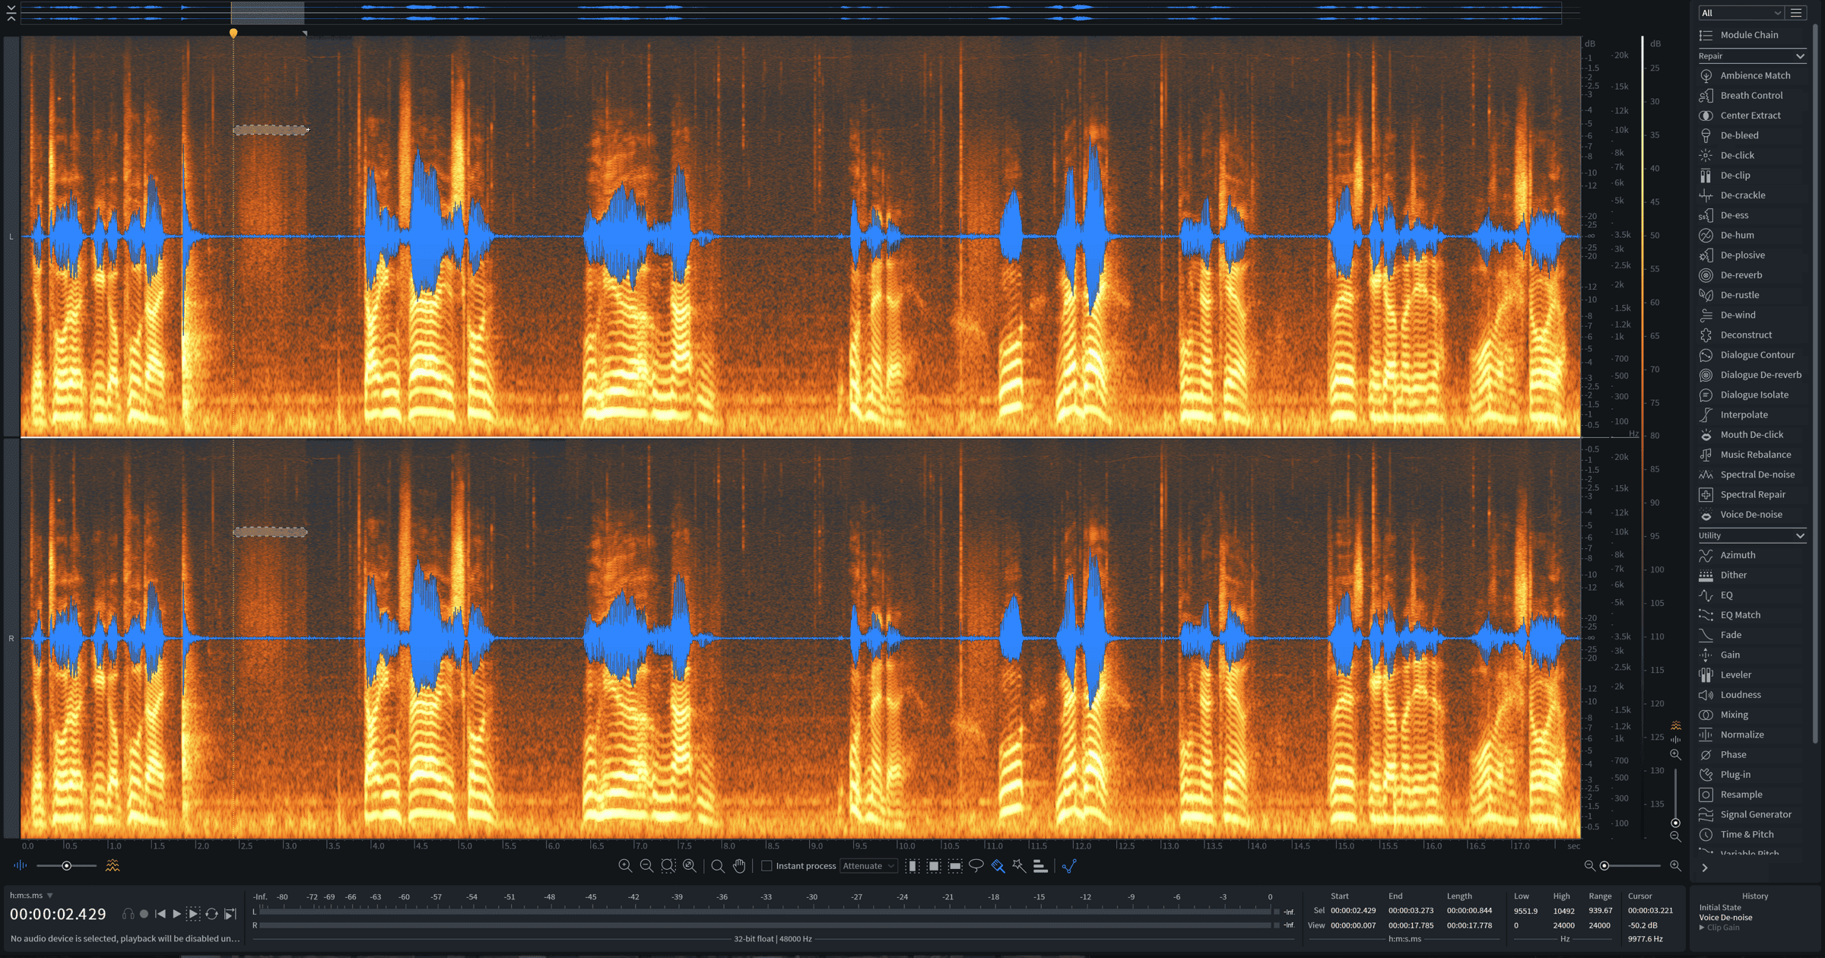Screen dimensions: 1825x958
Task: Select the Lasso selection tool
Action: [x=976, y=866]
